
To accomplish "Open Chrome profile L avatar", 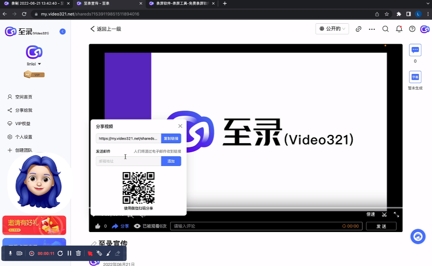I will click(418, 14).
